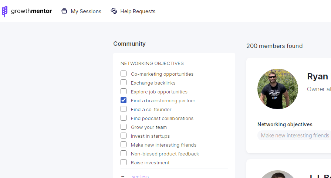Tick Explore job opportunities checkbox
This screenshot has width=331, height=178.
pos(124,91)
